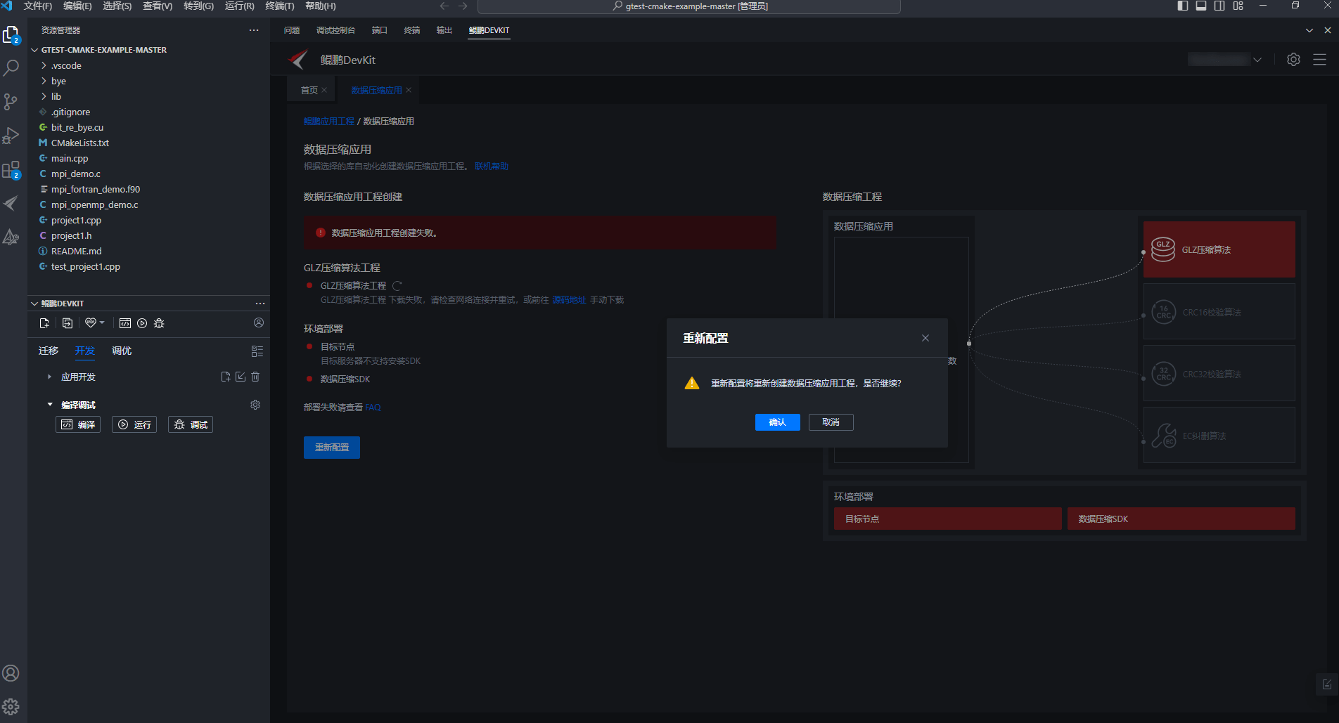Click feedback edit icon at bottom right
Image resolution: width=1339 pixels, height=723 pixels.
tap(1327, 684)
